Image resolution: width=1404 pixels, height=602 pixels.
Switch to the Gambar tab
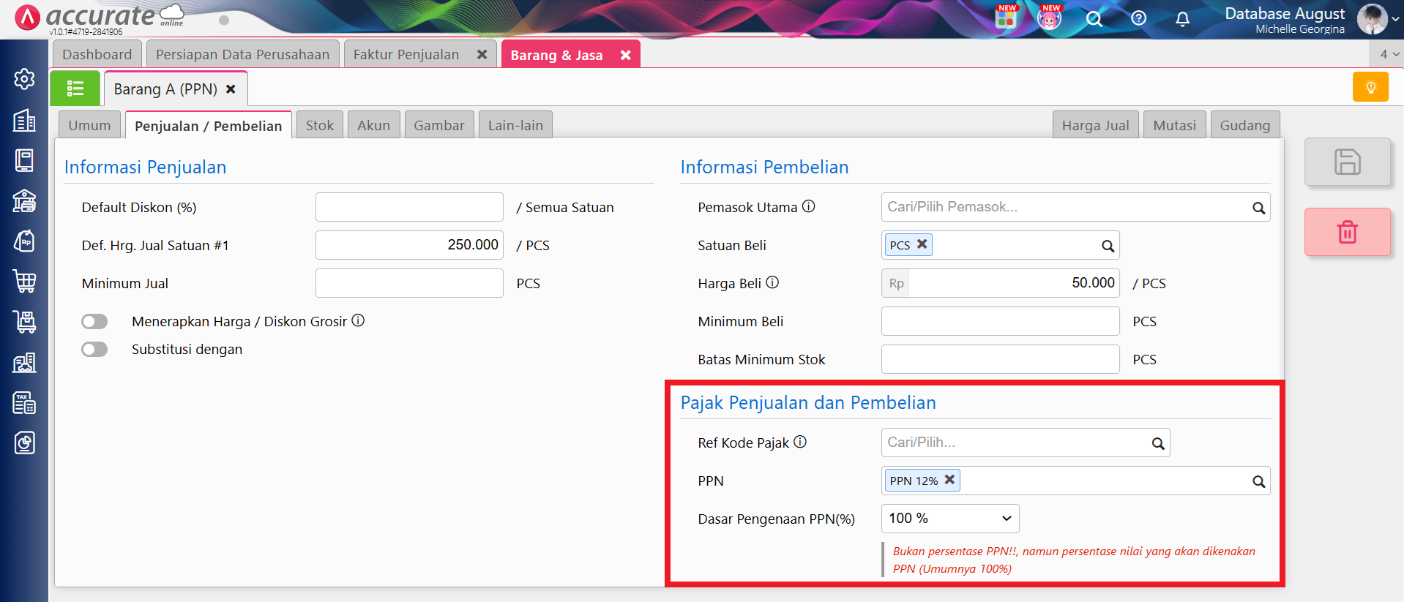439,125
